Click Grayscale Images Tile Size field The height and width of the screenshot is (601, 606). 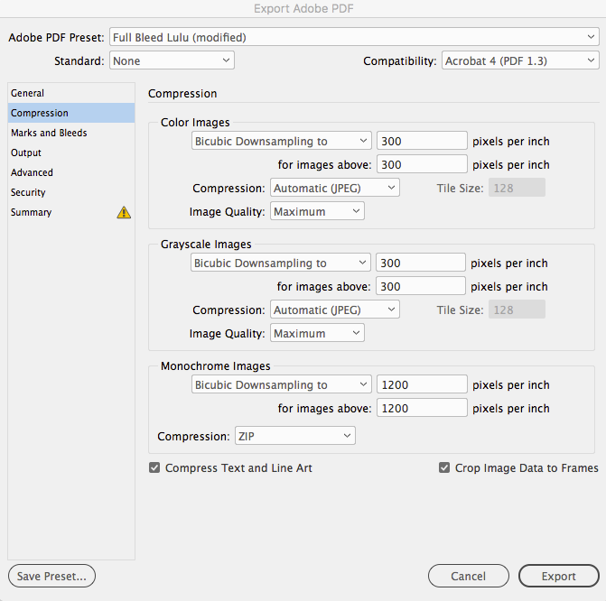point(517,310)
